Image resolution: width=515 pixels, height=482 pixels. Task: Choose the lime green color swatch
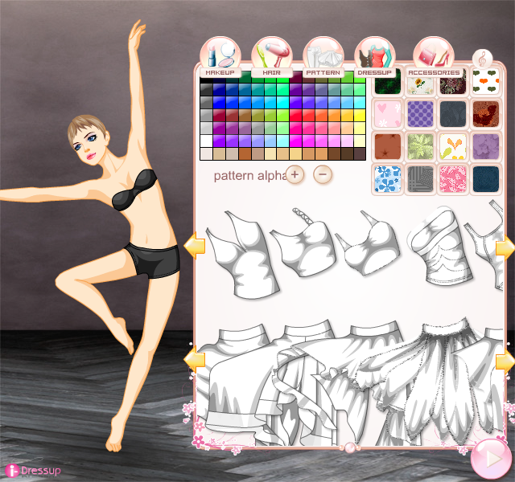pyautogui.click(x=282, y=116)
